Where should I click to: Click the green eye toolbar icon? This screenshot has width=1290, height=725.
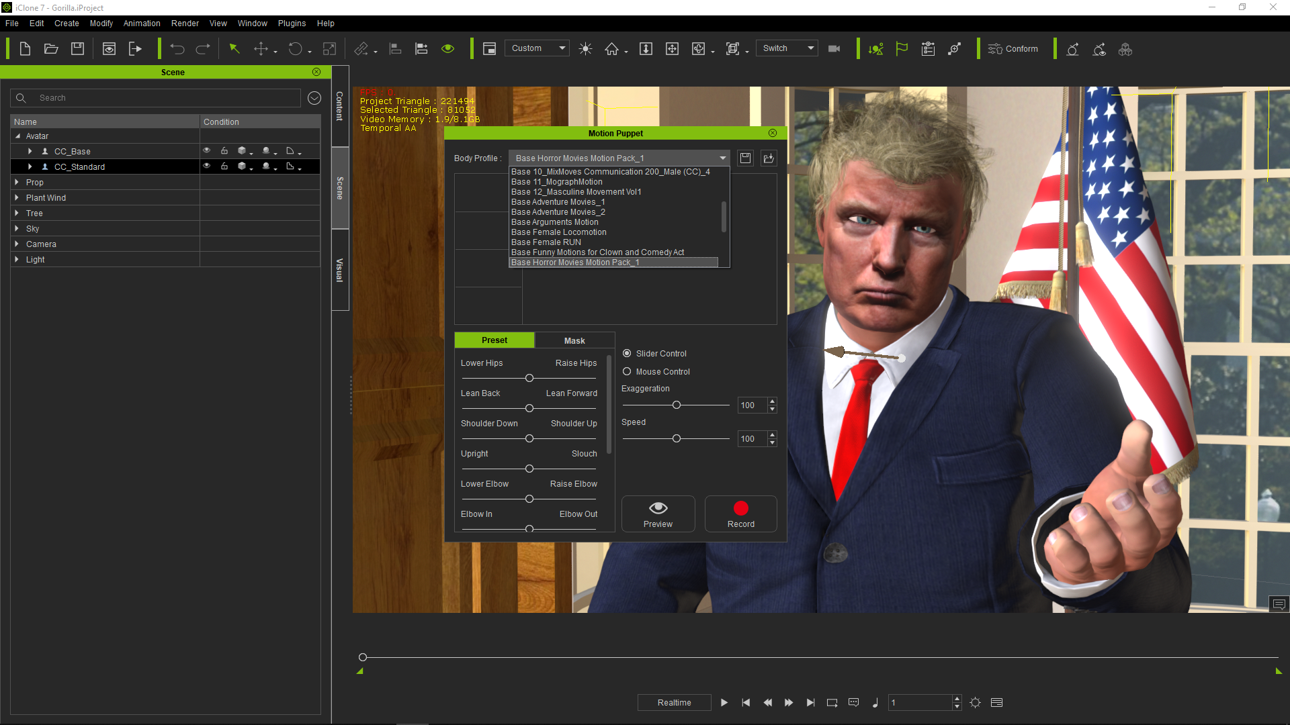(x=447, y=49)
